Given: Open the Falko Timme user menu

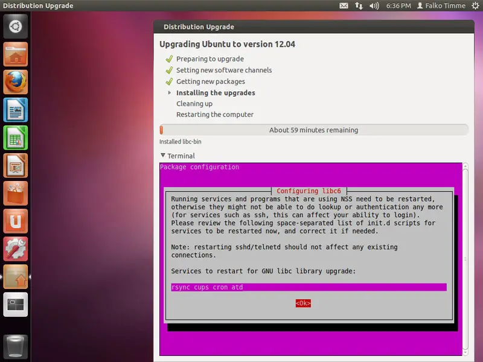Looking at the screenshot, I should click(x=441, y=5).
